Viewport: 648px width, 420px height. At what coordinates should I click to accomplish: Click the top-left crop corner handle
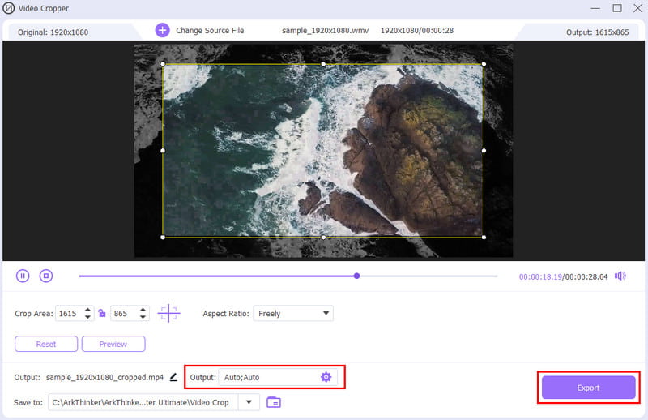(x=163, y=64)
